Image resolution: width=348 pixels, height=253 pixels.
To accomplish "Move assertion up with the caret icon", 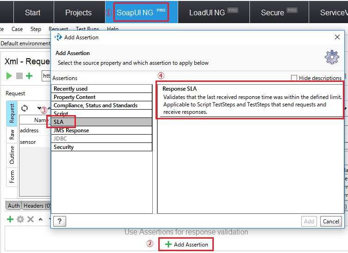I will pos(40,219).
